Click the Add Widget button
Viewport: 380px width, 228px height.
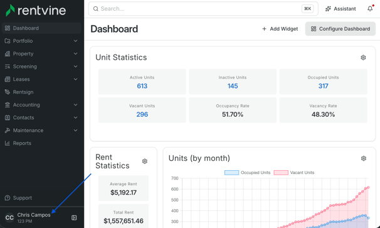(280, 29)
